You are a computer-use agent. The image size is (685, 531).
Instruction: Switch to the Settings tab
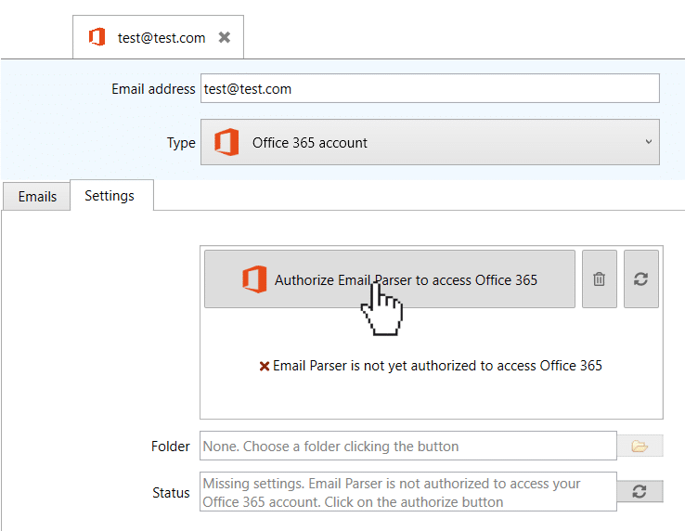pyautogui.click(x=111, y=195)
